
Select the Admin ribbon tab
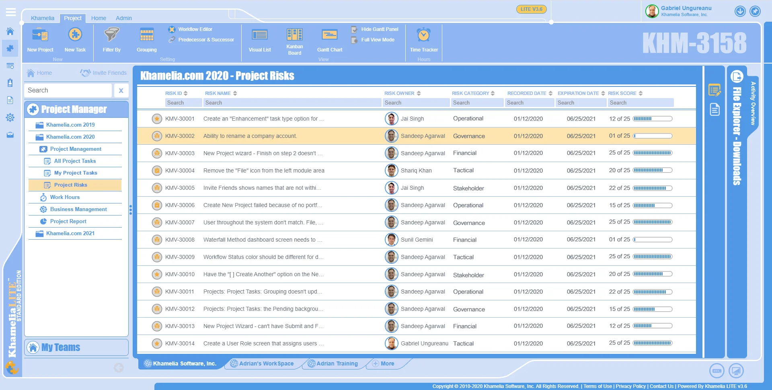pos(124,18)
